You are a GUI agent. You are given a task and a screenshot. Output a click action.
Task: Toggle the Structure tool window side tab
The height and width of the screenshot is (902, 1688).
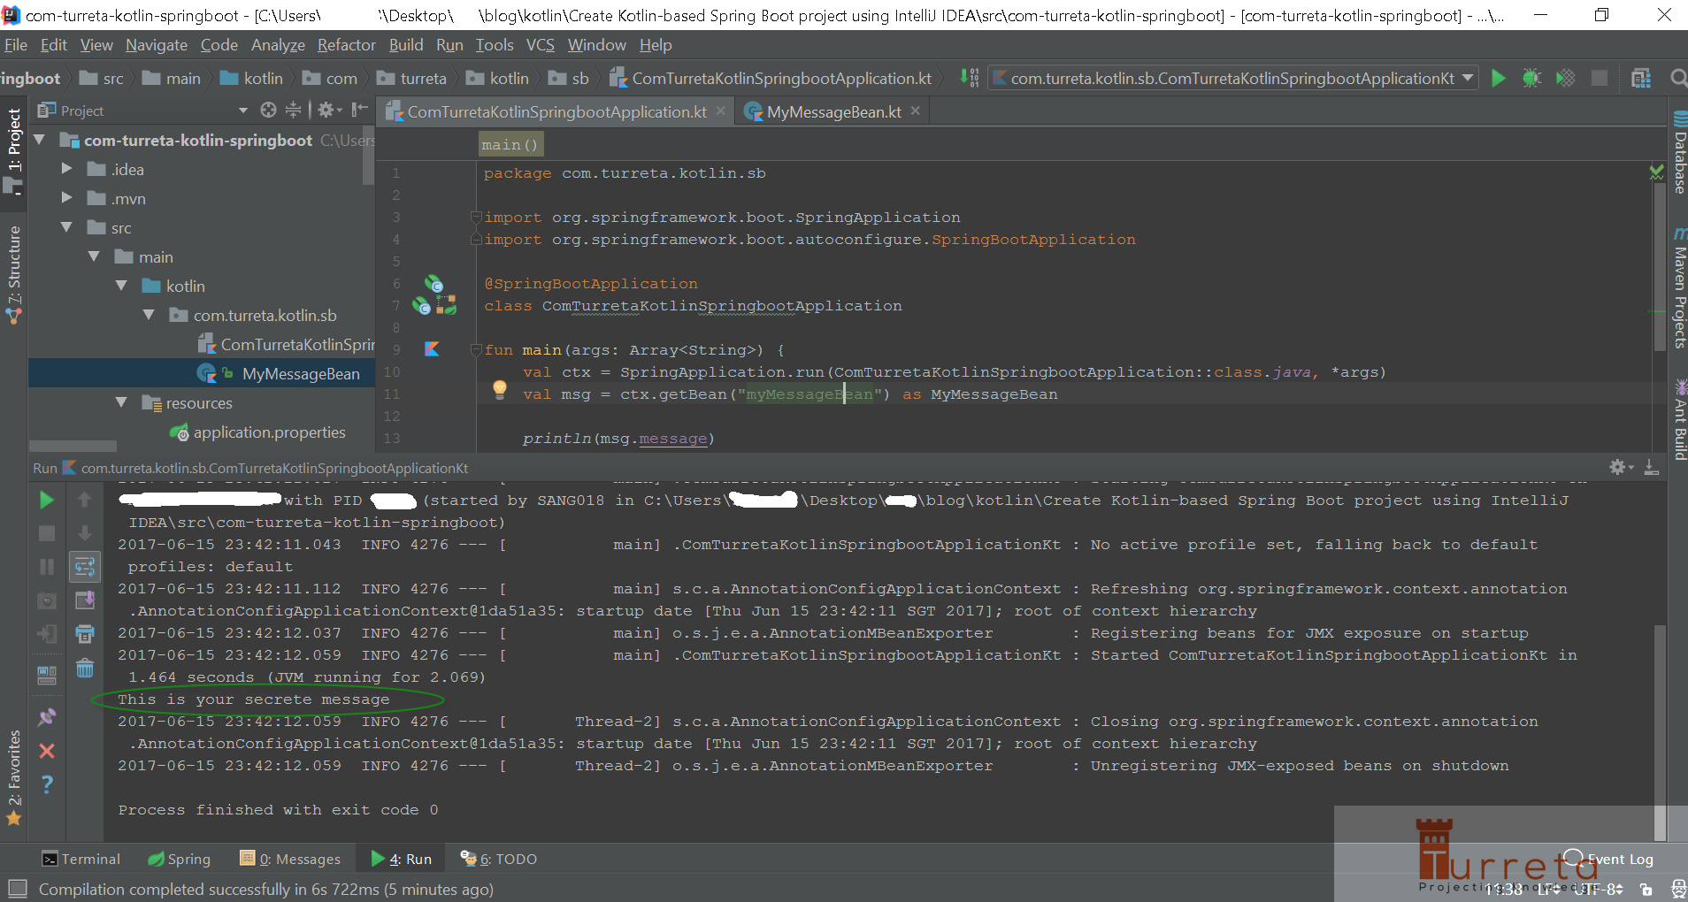[13, 274]
